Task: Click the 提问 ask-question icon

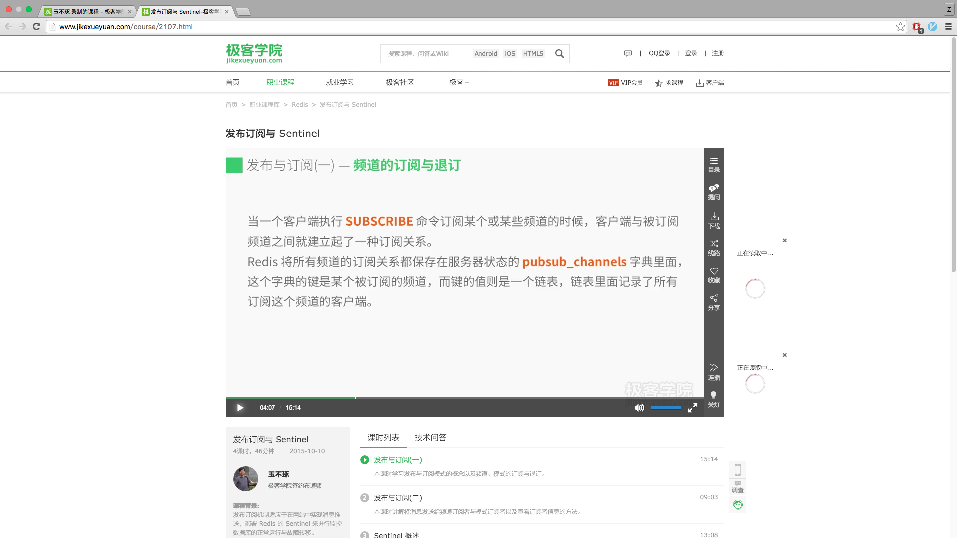Action: coord(714,192)
